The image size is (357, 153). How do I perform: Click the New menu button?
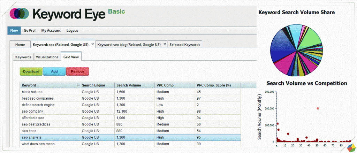[x=14, y=31]
